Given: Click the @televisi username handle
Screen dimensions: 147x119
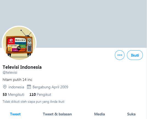Looking at the screenshot, I should coord(10,72).
